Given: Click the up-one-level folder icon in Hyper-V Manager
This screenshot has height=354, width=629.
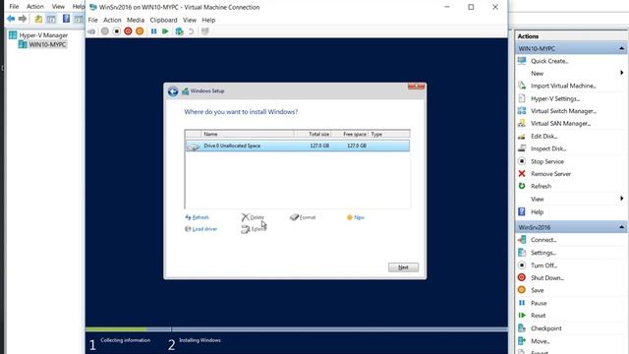Looking at the screenshot, I should pos(38,19).
